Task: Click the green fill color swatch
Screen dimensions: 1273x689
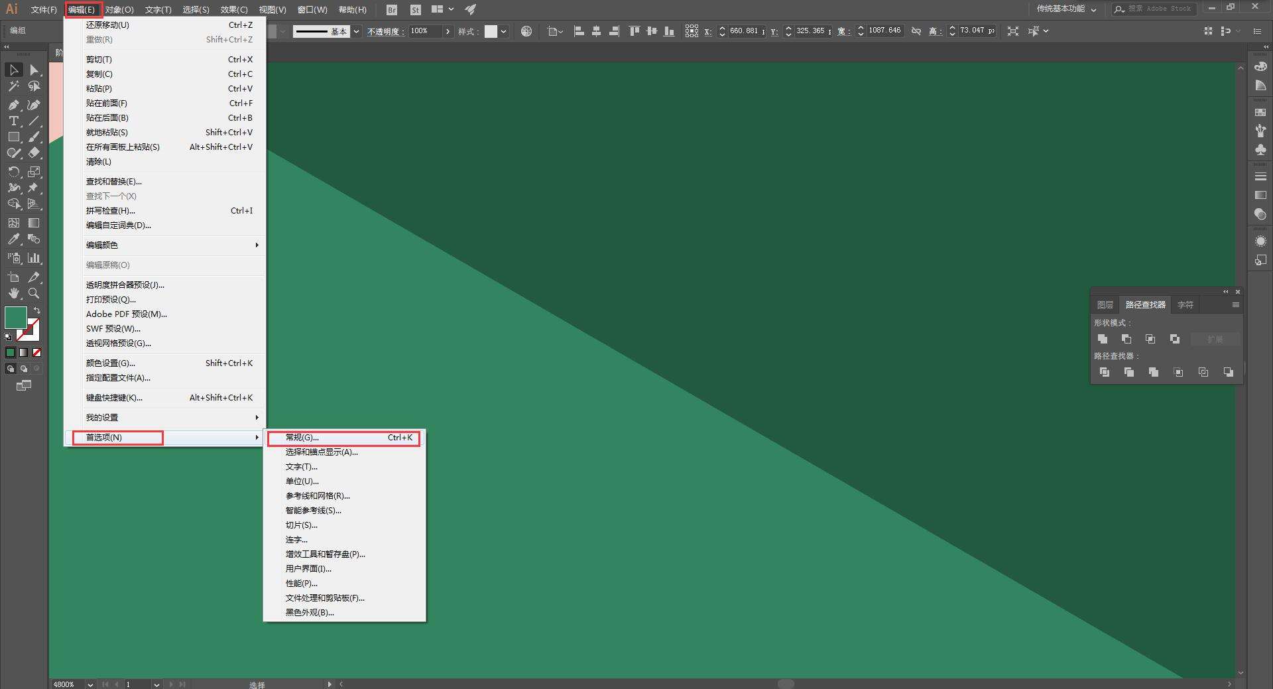Action: pyautogui.click(x=16, y=318)
